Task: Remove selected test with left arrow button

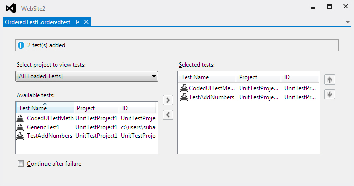Action: pyautogui.click(x=168, y=115)
